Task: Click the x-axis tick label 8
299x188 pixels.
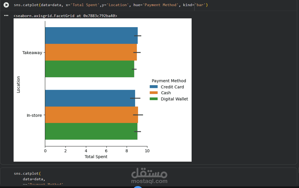Action: tap(127, 151)
